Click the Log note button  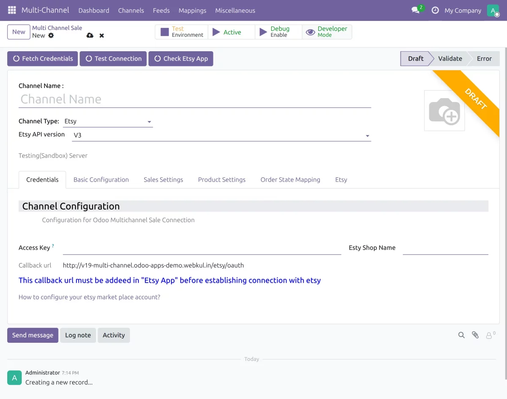coord(78,335)
